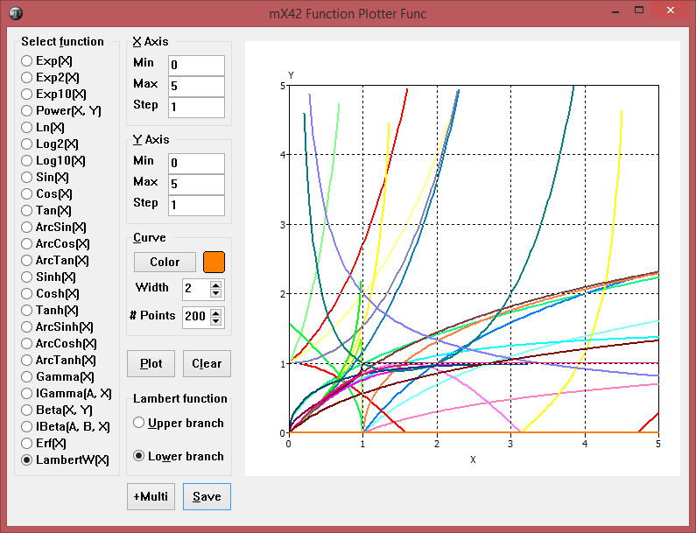
Task: Open the Color chooser button
Action: pyautogui.click(x=165, y=262)
